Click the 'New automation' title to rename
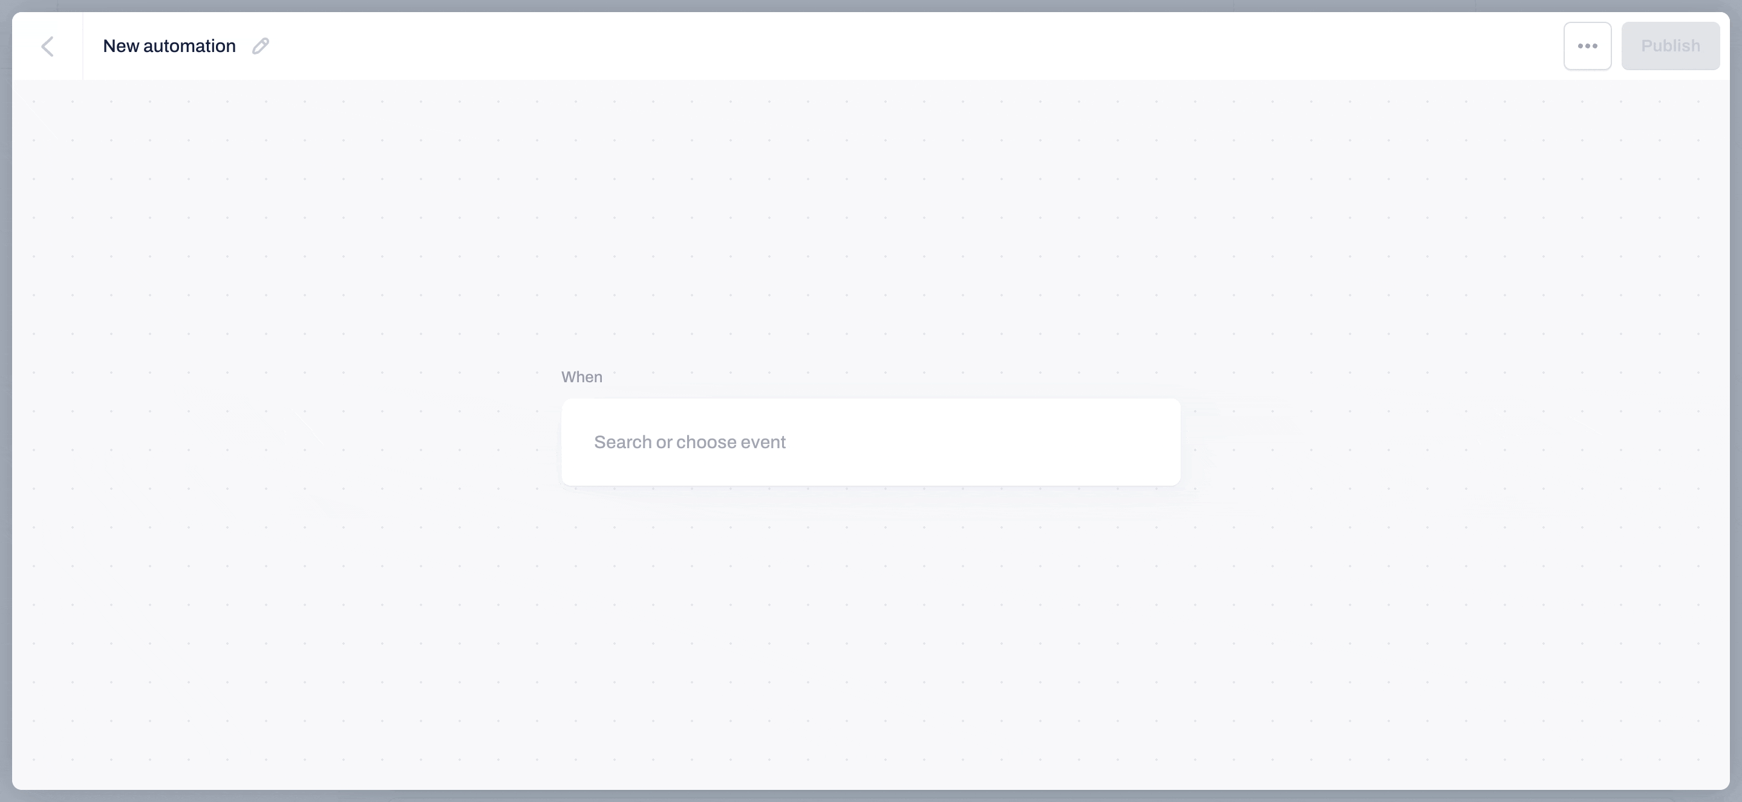 169,45
